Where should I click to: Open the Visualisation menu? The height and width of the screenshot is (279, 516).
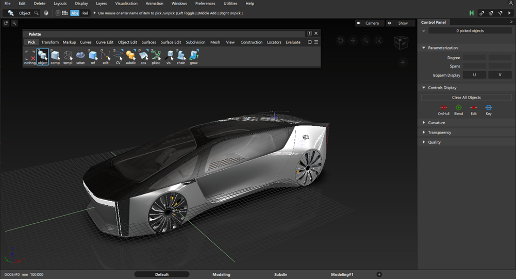pyautogui.click(x=126, y=4)
